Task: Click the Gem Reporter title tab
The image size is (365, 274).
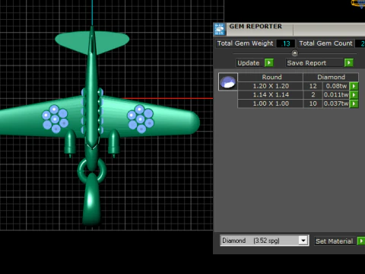Action: [x=255, y=27]
